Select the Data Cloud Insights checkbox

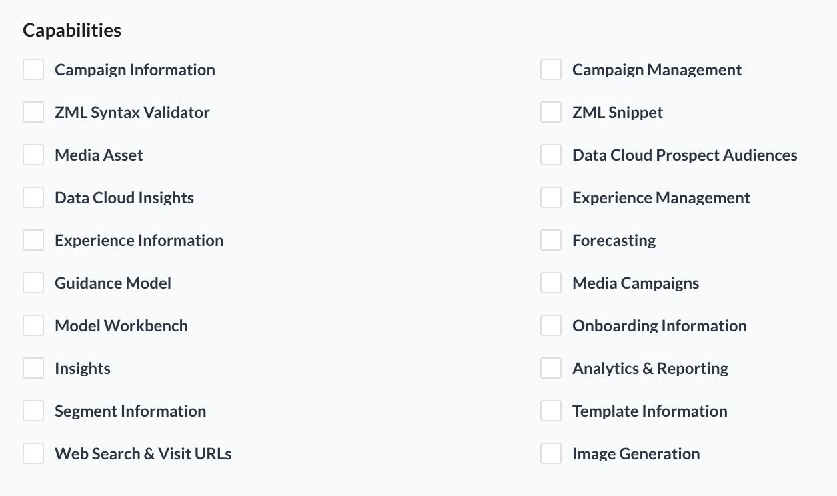pyautogui.click(x=33, y=197)
